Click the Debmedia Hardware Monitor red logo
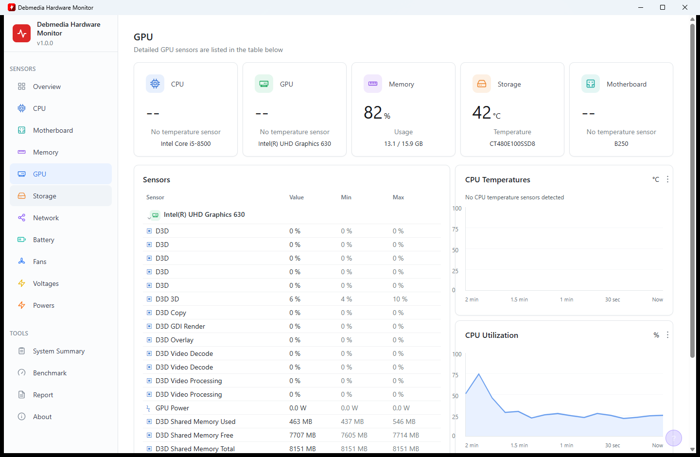The height and width of the screenshot is (457, 700). 22,33
